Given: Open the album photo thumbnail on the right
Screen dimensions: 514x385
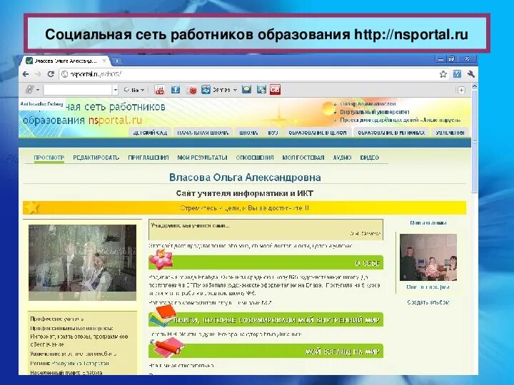Looking at the screenshot, I should 428,257.
